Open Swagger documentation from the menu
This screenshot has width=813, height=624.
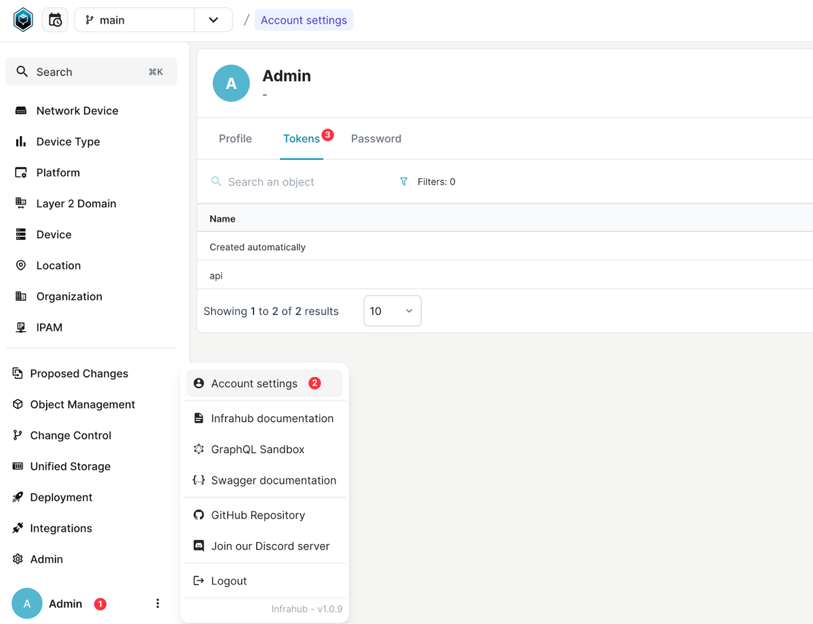click(273, 480)
